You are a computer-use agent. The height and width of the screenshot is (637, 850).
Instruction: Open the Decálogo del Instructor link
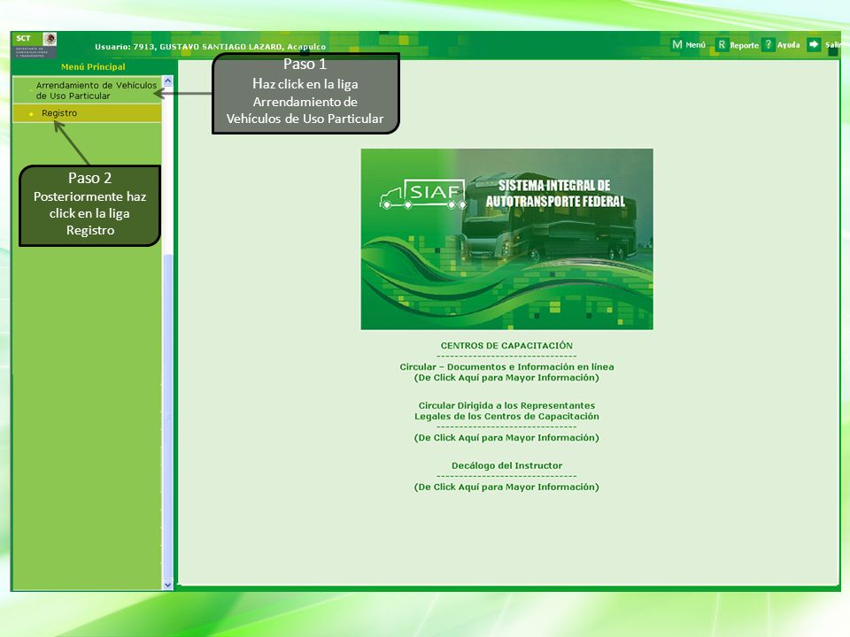point(506,465)
